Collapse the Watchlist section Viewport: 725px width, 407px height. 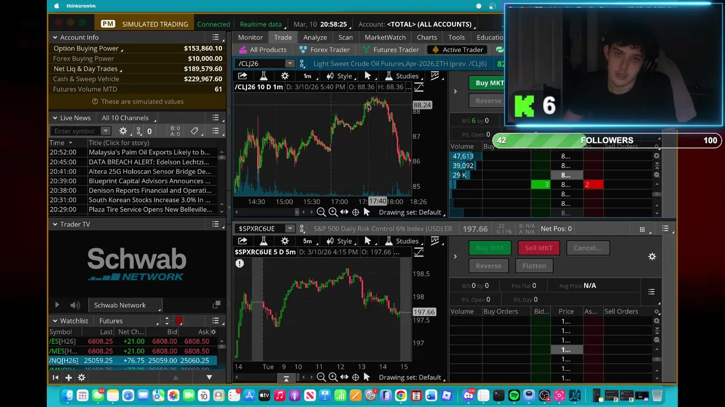pyautogui.click(x=55, y=321)
